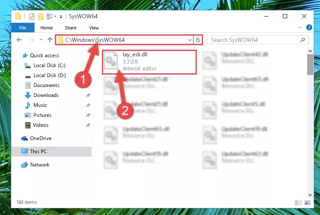320x215 pixels.
Task: Open the File menu
Action: [22, 28]
